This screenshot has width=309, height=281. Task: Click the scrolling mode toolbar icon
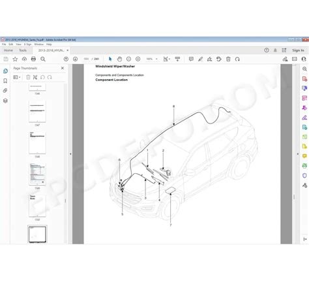(177, 59)
